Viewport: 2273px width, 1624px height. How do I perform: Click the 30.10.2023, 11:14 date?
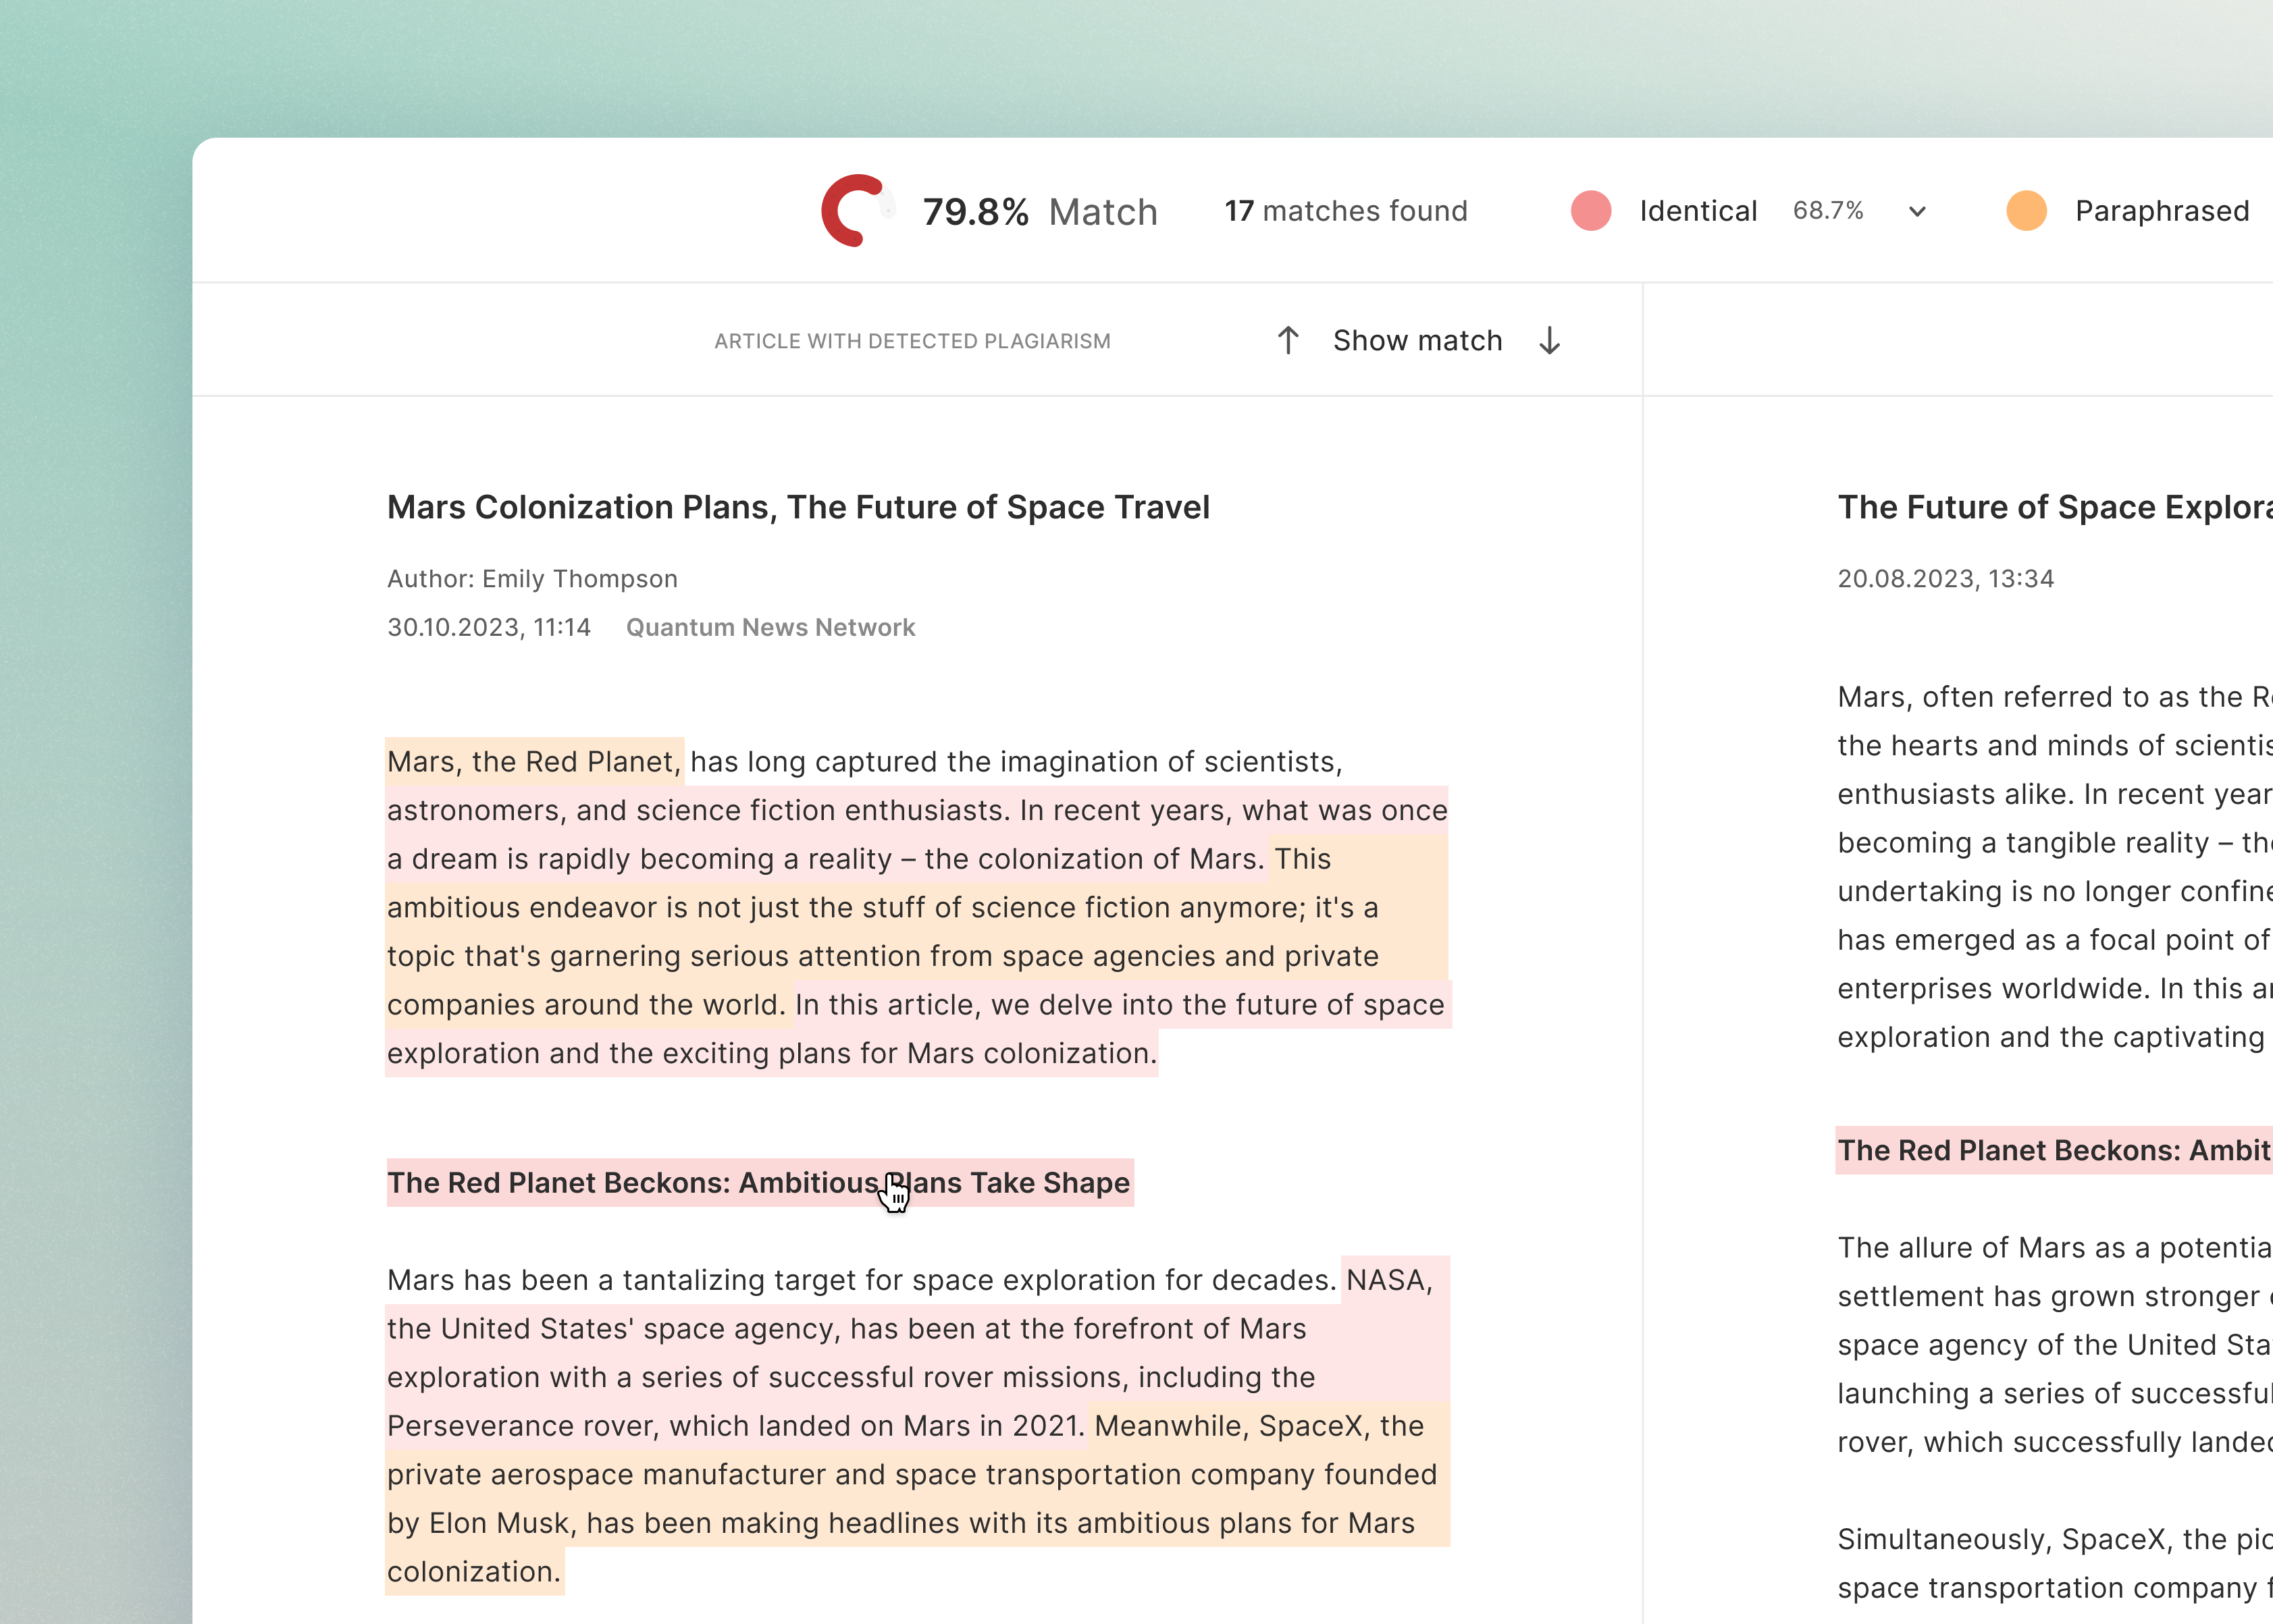tap(489, 628)
